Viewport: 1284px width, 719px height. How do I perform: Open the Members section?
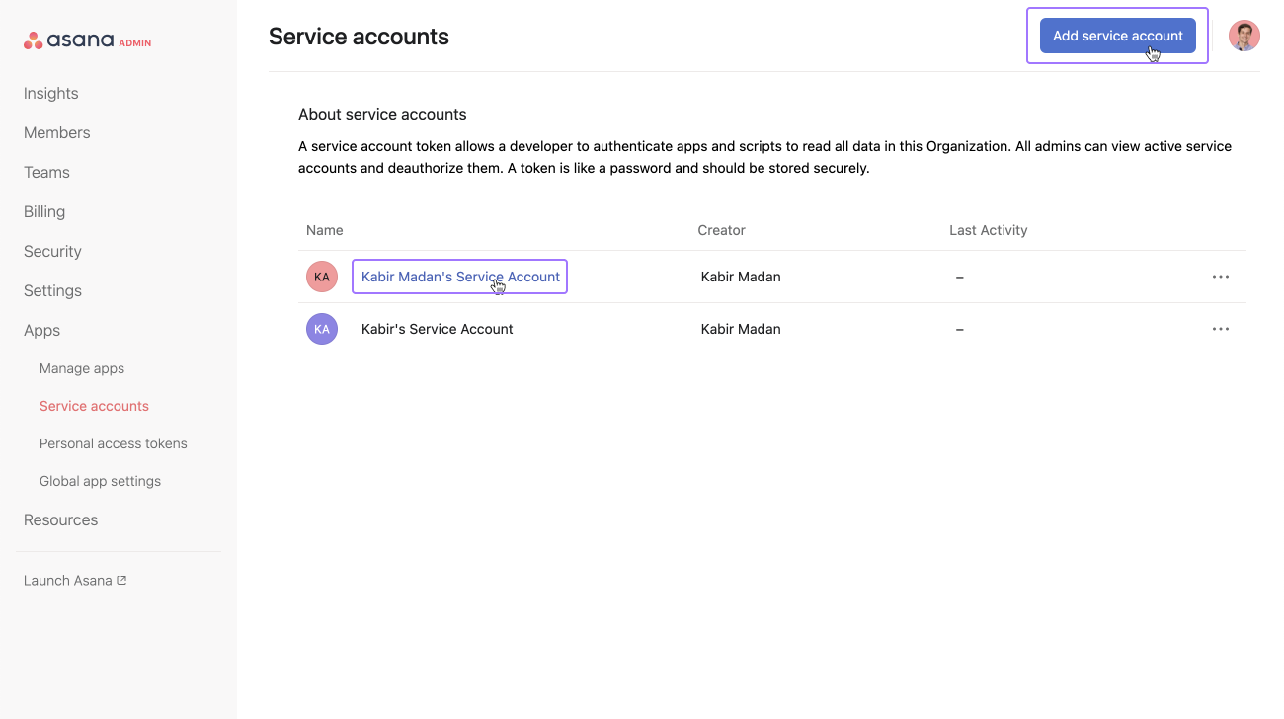[x=57, y=132]
